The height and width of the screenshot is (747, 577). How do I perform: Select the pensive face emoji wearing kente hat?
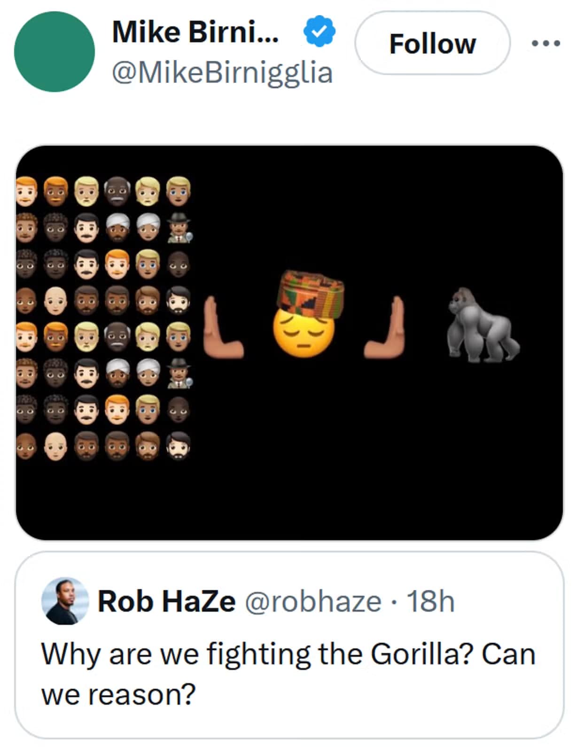point(304,319)
